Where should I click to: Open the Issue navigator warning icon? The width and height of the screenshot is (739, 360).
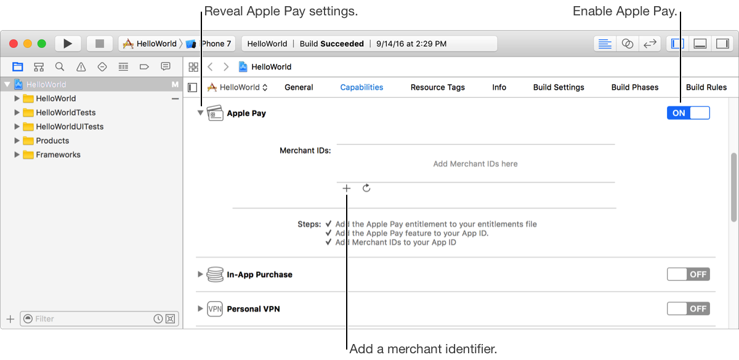click(x=81, y=66)
